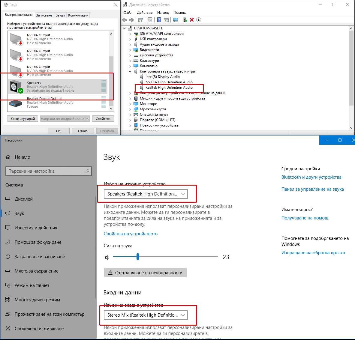This screenshot has width=355, height=340.
Task: Expand the Мрежови карти node
Action: [130, 109]
